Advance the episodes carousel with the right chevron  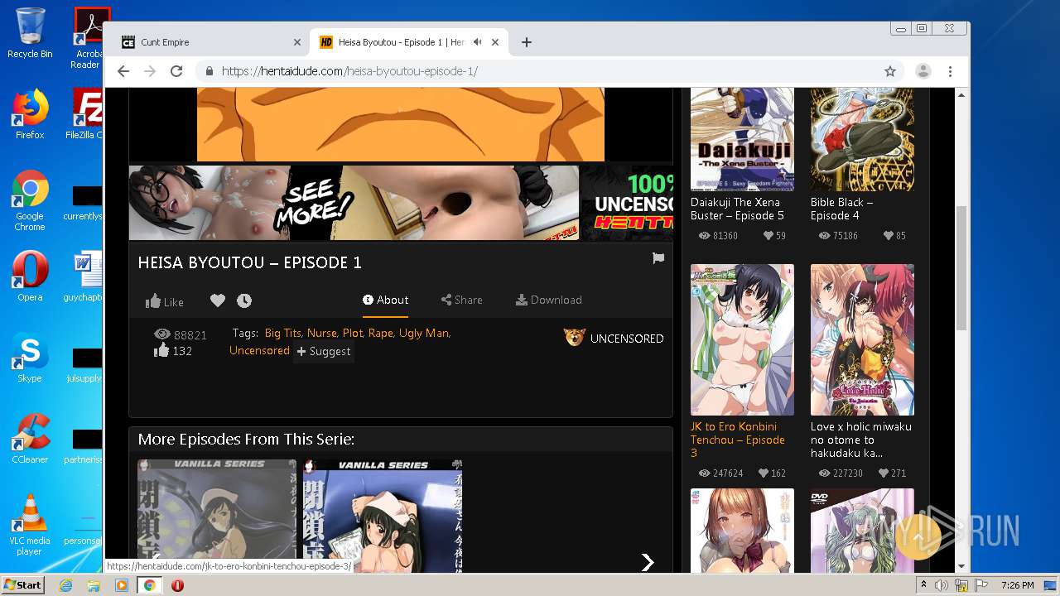(648, 563)
